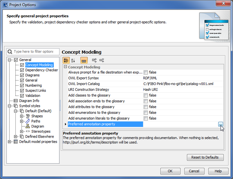Enable Add enumeration literals to the glossary
Image resolution: width=233 pixels, height=179 pixels.
pos(146,119)
